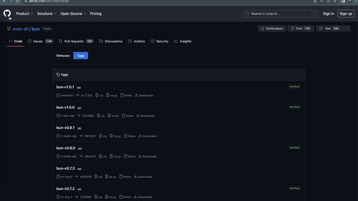Image resolution: width=358 pixels, height=201 pixels.
Task: Click Verified badge on bun-v1.0.0
Action: [294, 107]
